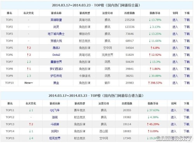Click 进入 in the TOP5 row

click(175, 48)
